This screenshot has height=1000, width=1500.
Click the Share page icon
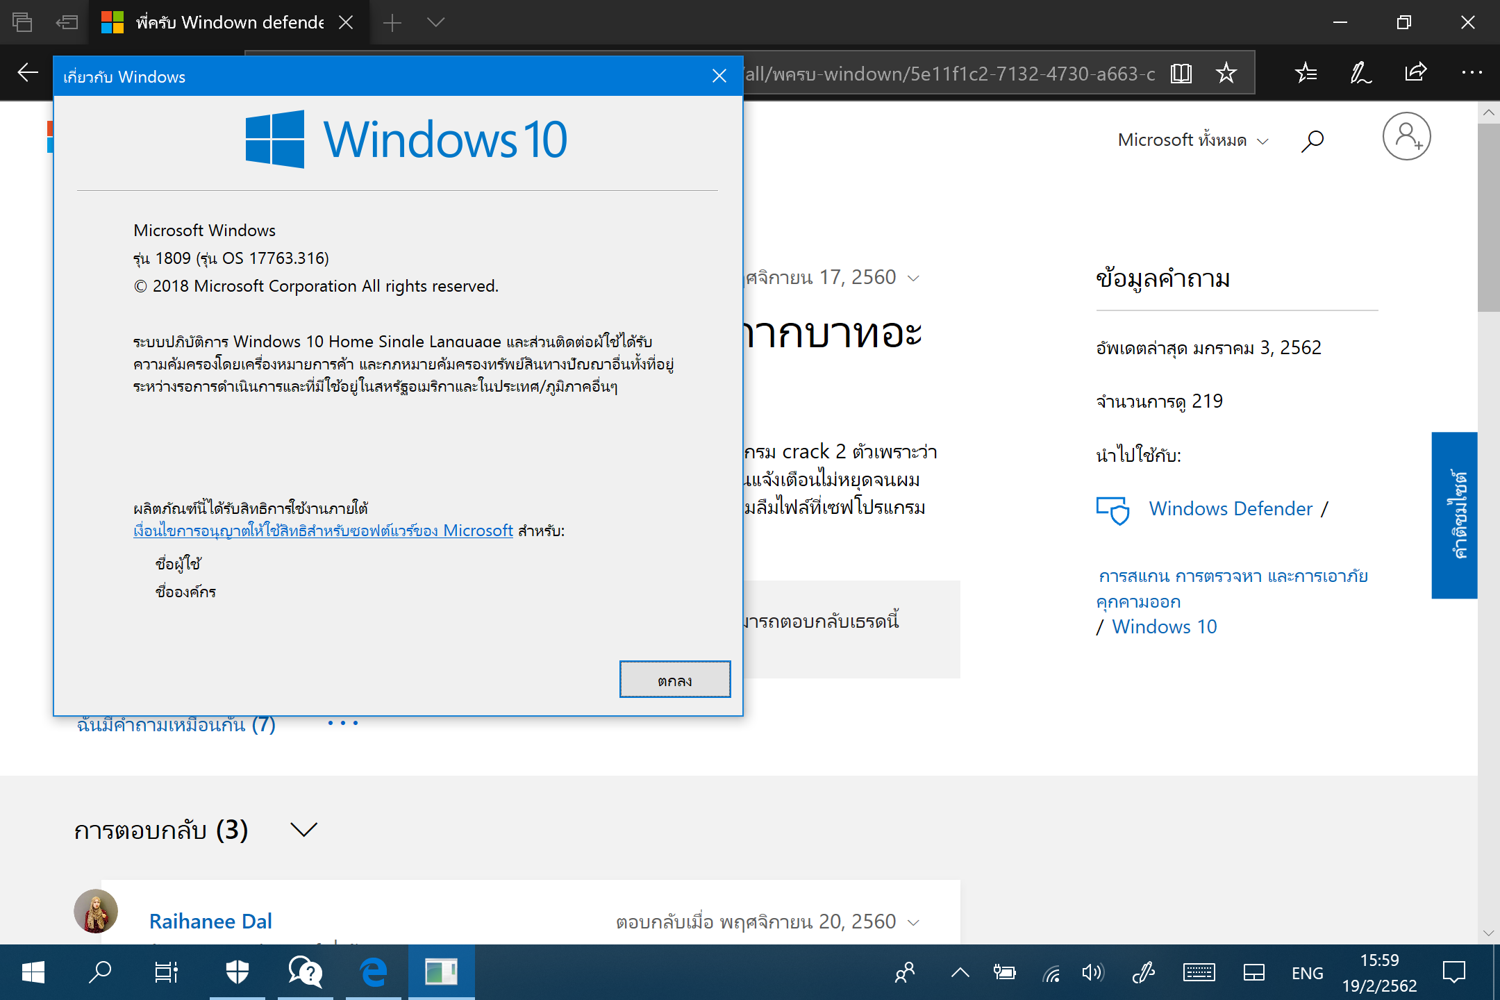[x=1415, y=73]
